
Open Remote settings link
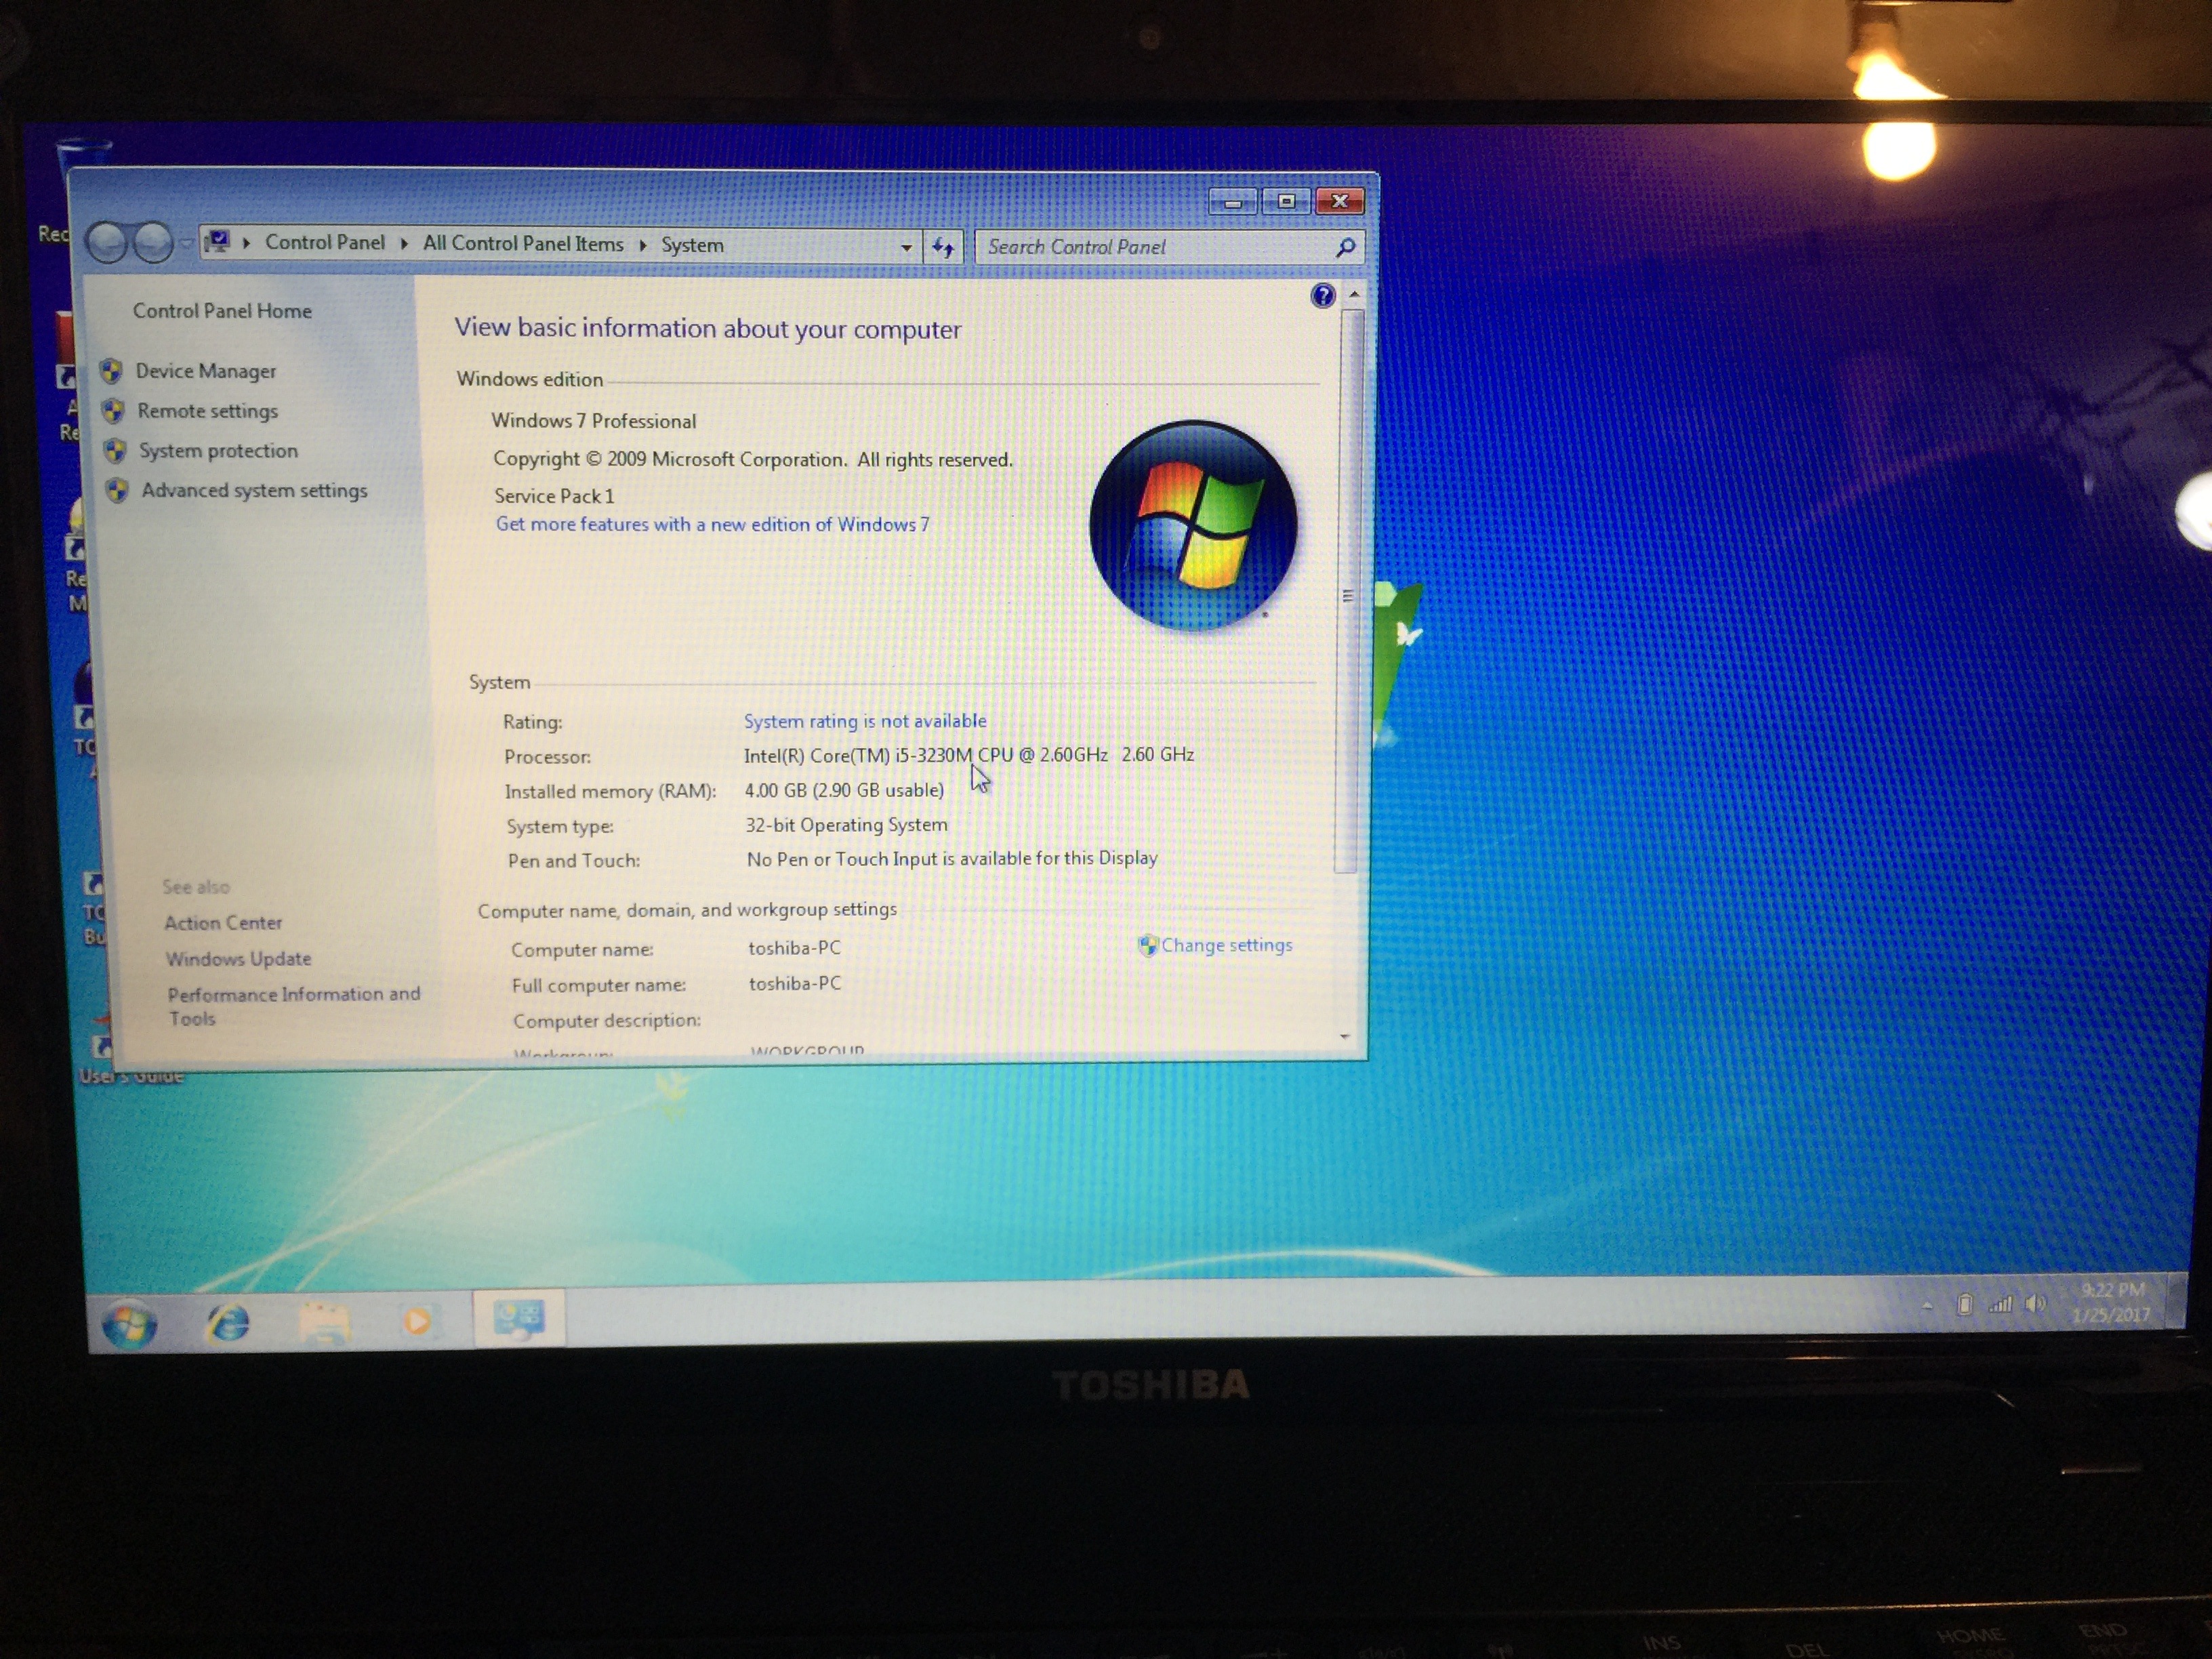(207, 411)
